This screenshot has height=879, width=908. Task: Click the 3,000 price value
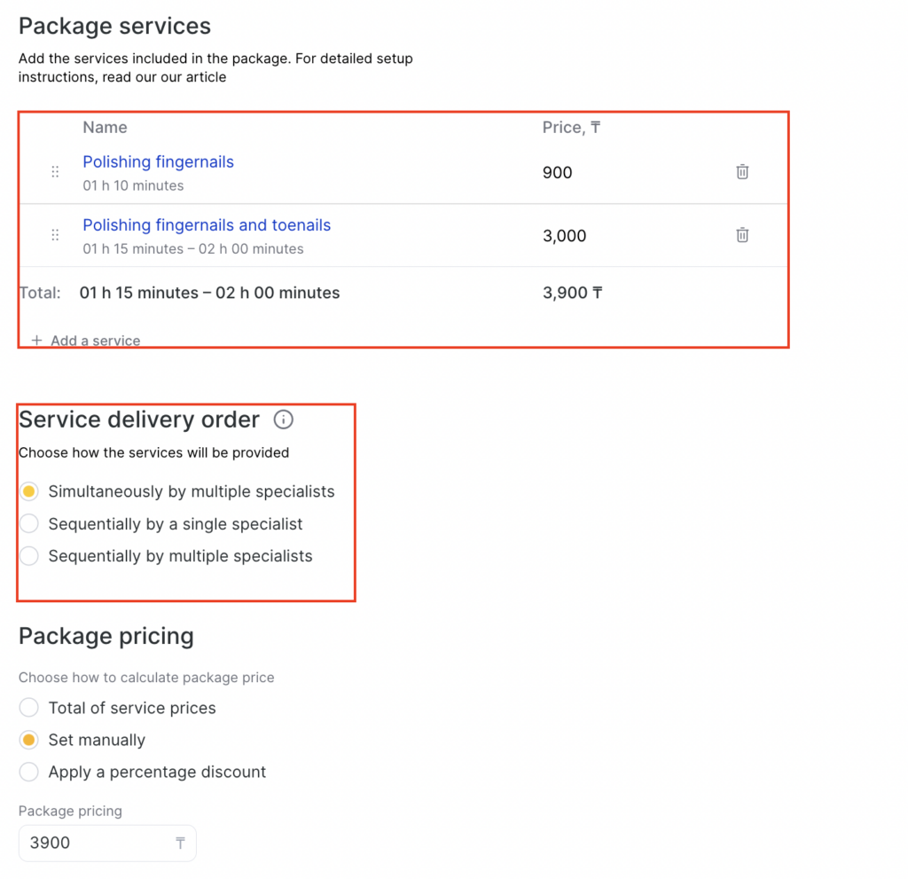(x=564, y=236)
